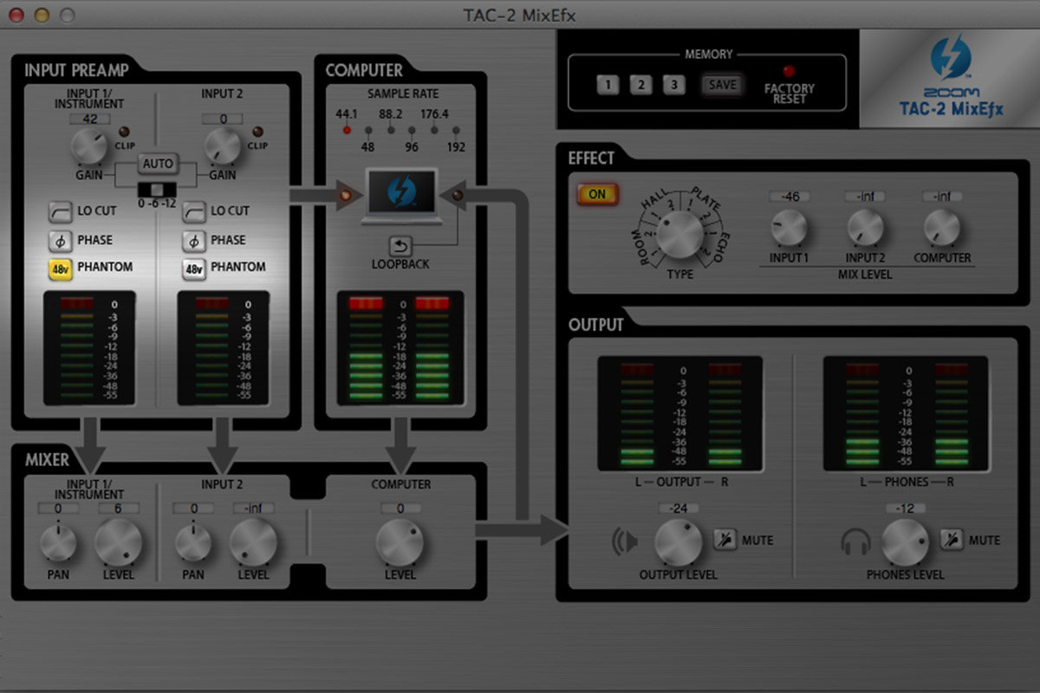This screenshot has height=693, width=1040.
Task: Click the effect TYPE selector knob
Action: [x=679, y=232]
